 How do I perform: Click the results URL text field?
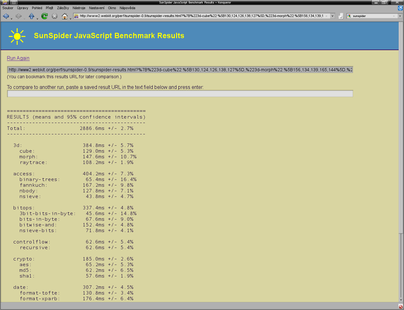tap(180, 70)
